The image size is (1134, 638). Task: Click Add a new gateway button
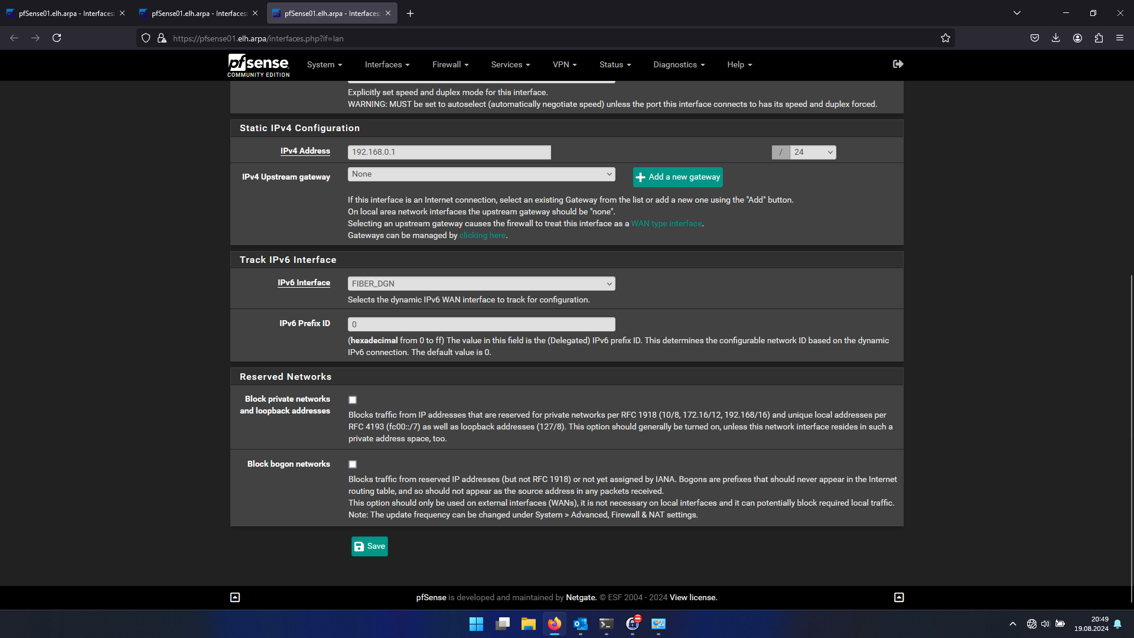(x=678, y=177)
